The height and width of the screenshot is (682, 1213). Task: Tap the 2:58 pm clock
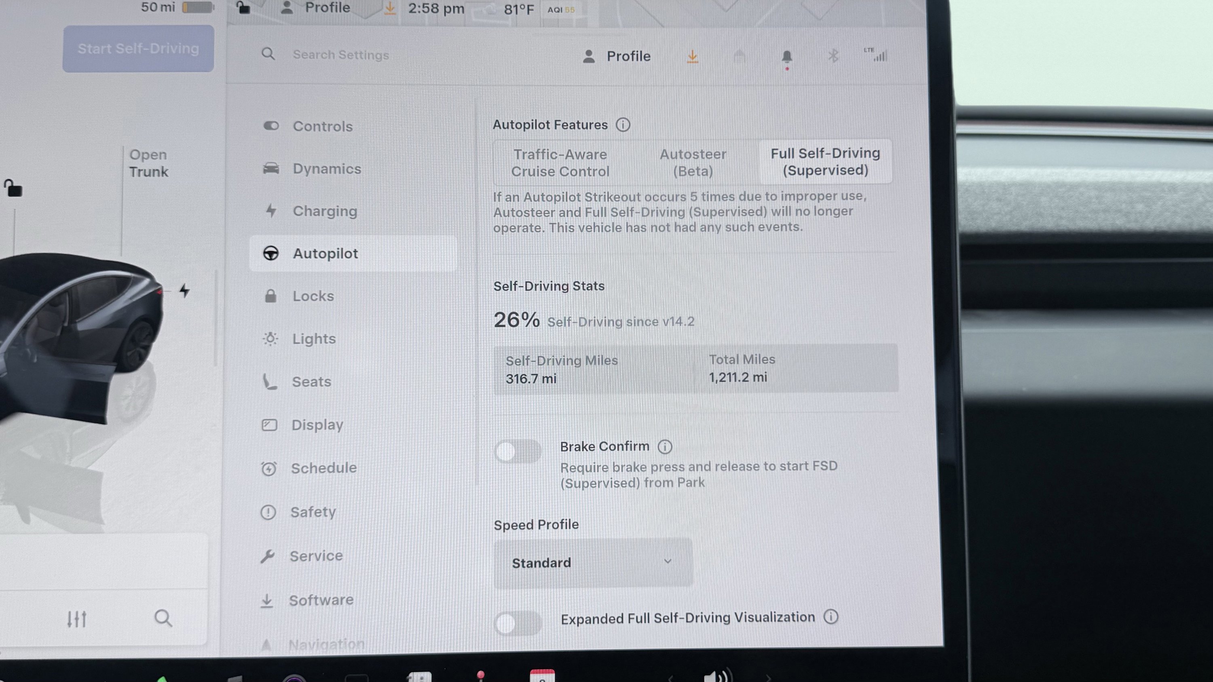pyautogui.click(x=436, y=8)
